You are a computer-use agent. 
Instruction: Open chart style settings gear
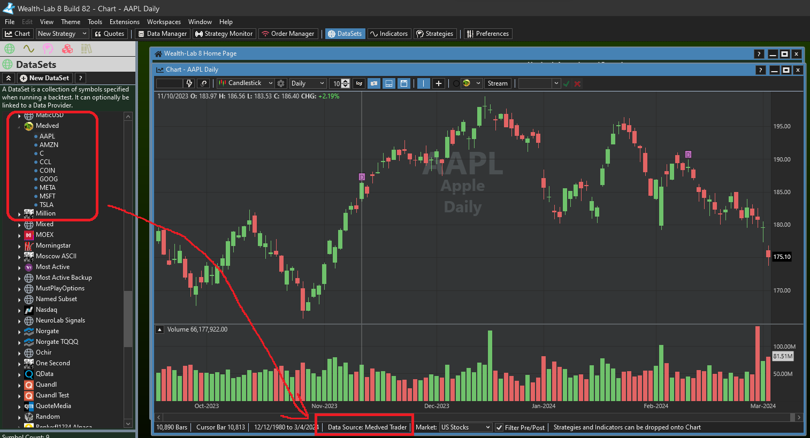tap(281, 83)
